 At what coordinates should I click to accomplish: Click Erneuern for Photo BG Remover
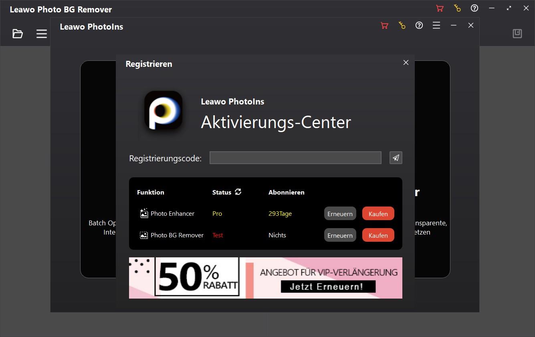pyautogui.click(x=340, y=235)
